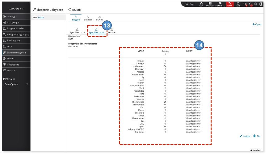Collapse the sidebar with top chevron

(29, 3)
